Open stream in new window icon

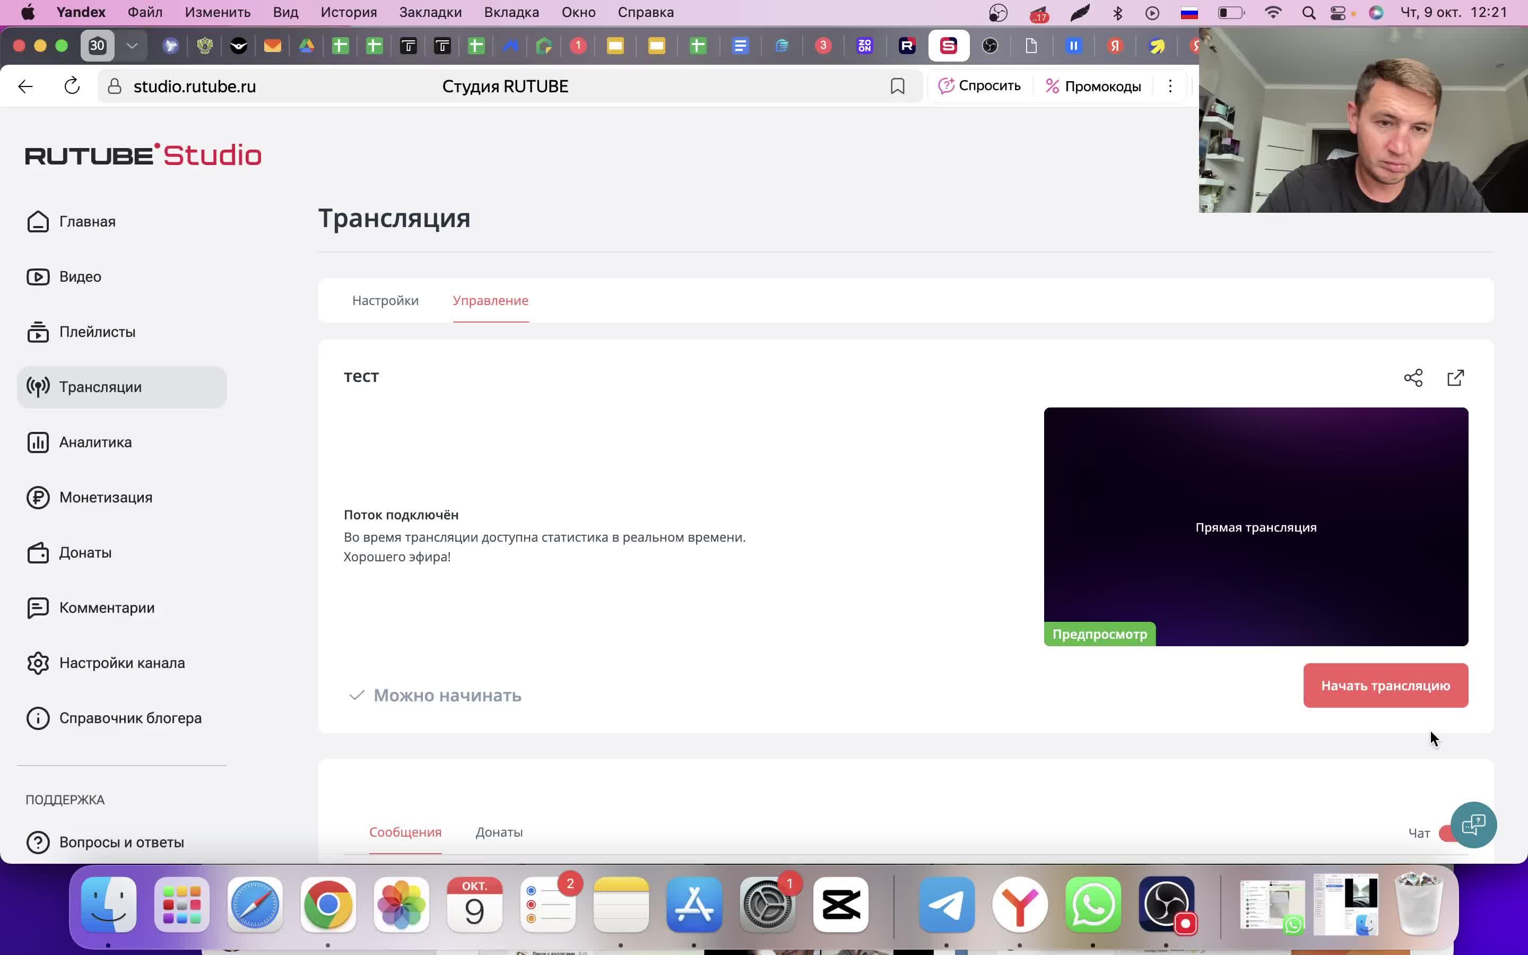click(1455, 378)
